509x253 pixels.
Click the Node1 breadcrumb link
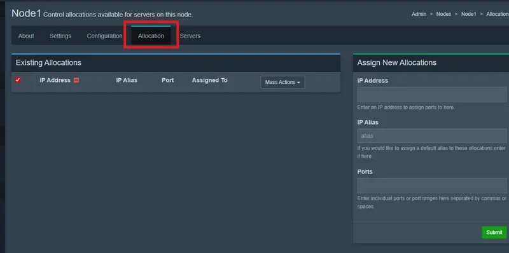click(x=469, y=14)
